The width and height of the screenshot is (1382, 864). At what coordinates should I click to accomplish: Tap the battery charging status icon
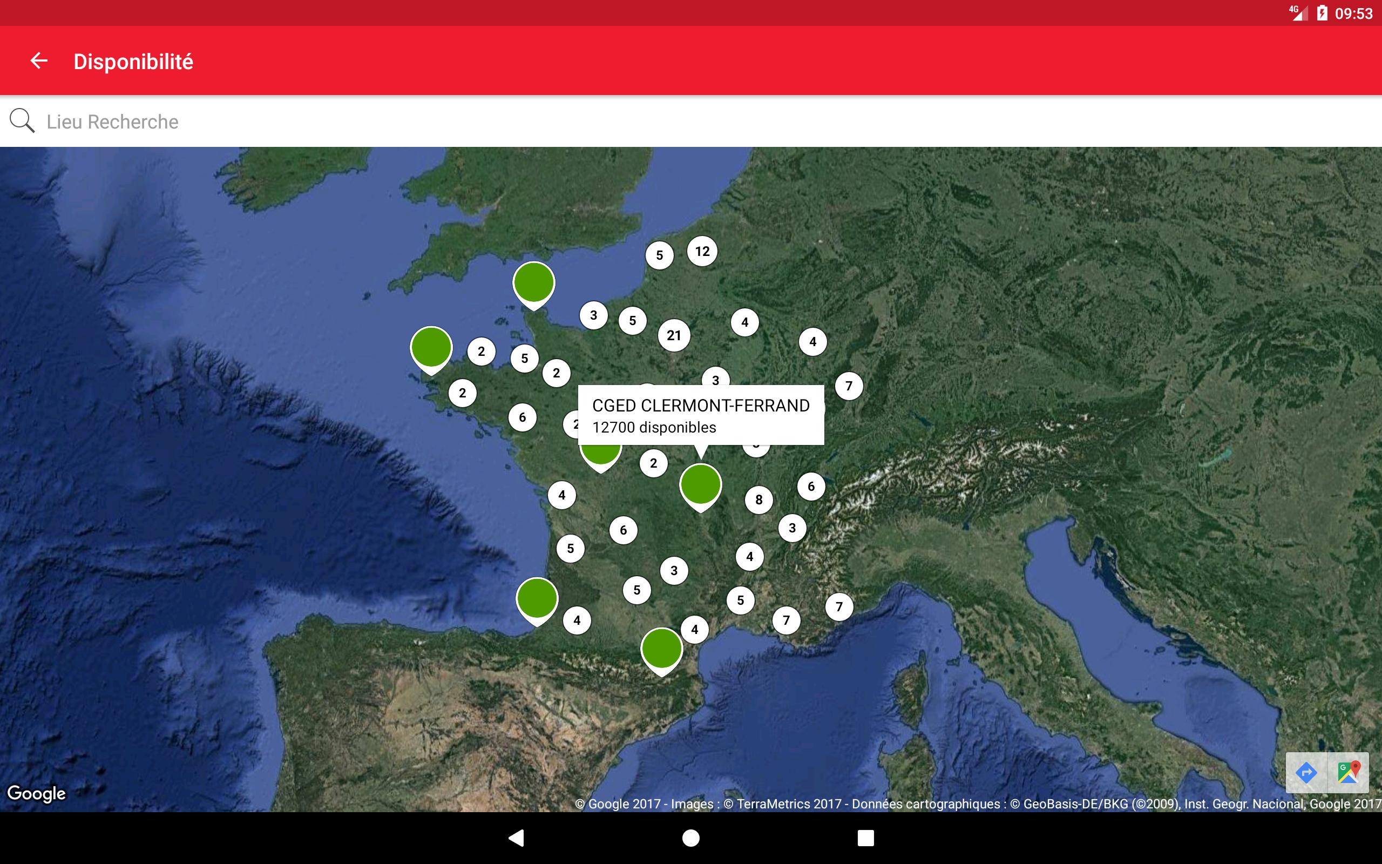click(1322, 13)
